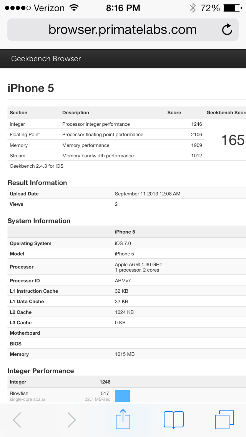Click the Integer Performance heading
246x437 pixels.
tap(41, 371)
